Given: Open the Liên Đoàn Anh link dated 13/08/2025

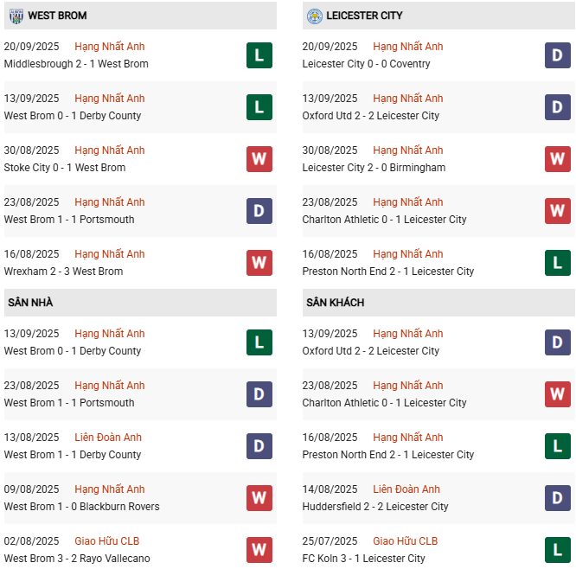Looking at the screenshot, I should [x=108, y=438].
